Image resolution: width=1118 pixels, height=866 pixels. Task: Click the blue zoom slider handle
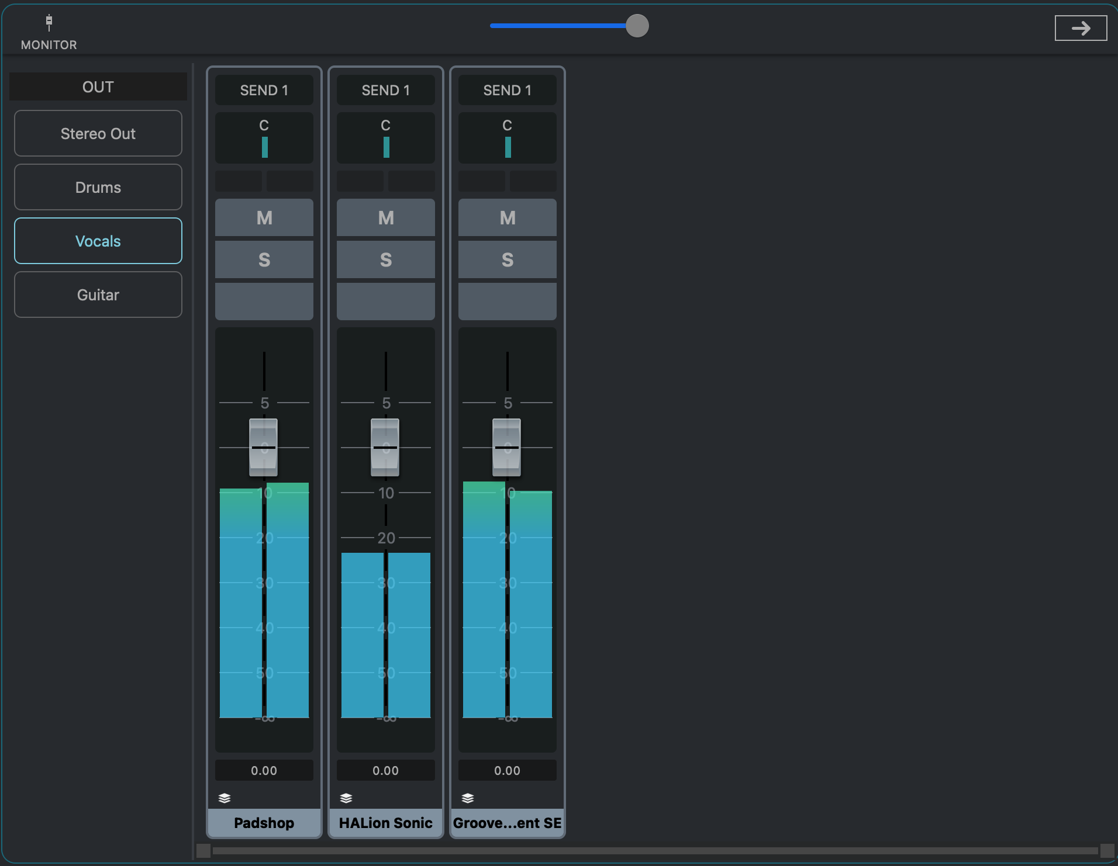[x=637, y=26]
